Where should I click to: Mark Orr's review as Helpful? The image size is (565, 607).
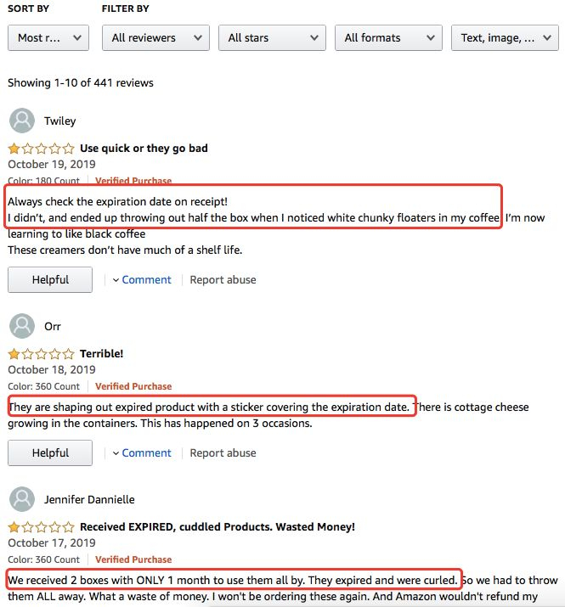50,452
